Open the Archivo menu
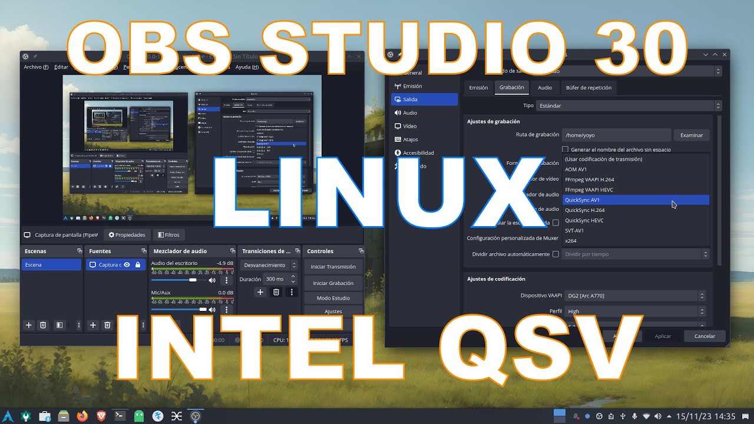The image size is (754, 424). click(37, 67)
